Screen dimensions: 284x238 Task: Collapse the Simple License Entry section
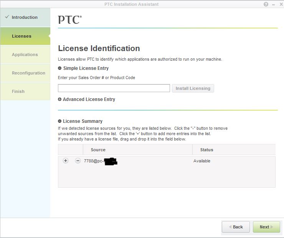point(59,68)
